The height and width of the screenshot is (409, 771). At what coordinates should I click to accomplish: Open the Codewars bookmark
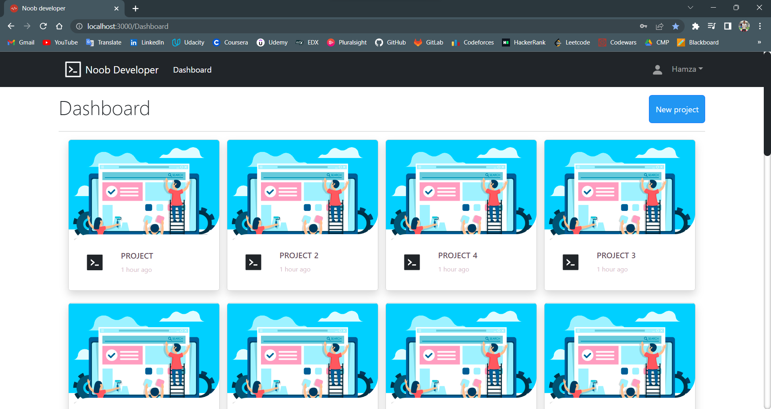[x=618, y=43]
